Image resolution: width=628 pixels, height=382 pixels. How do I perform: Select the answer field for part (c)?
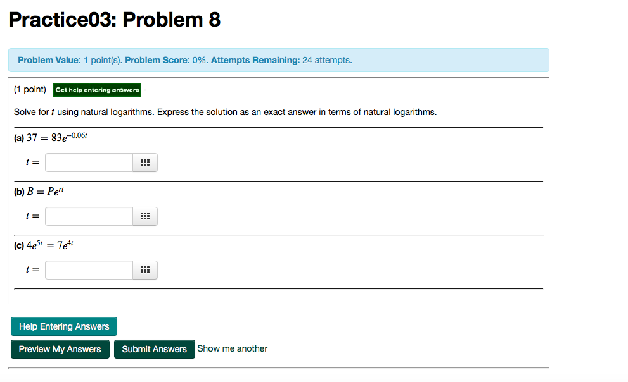coord(89,269)
